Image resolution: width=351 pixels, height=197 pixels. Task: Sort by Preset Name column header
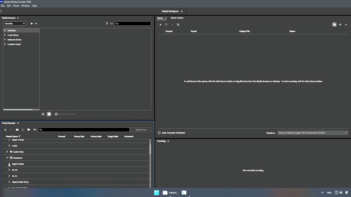pos(13,137)
